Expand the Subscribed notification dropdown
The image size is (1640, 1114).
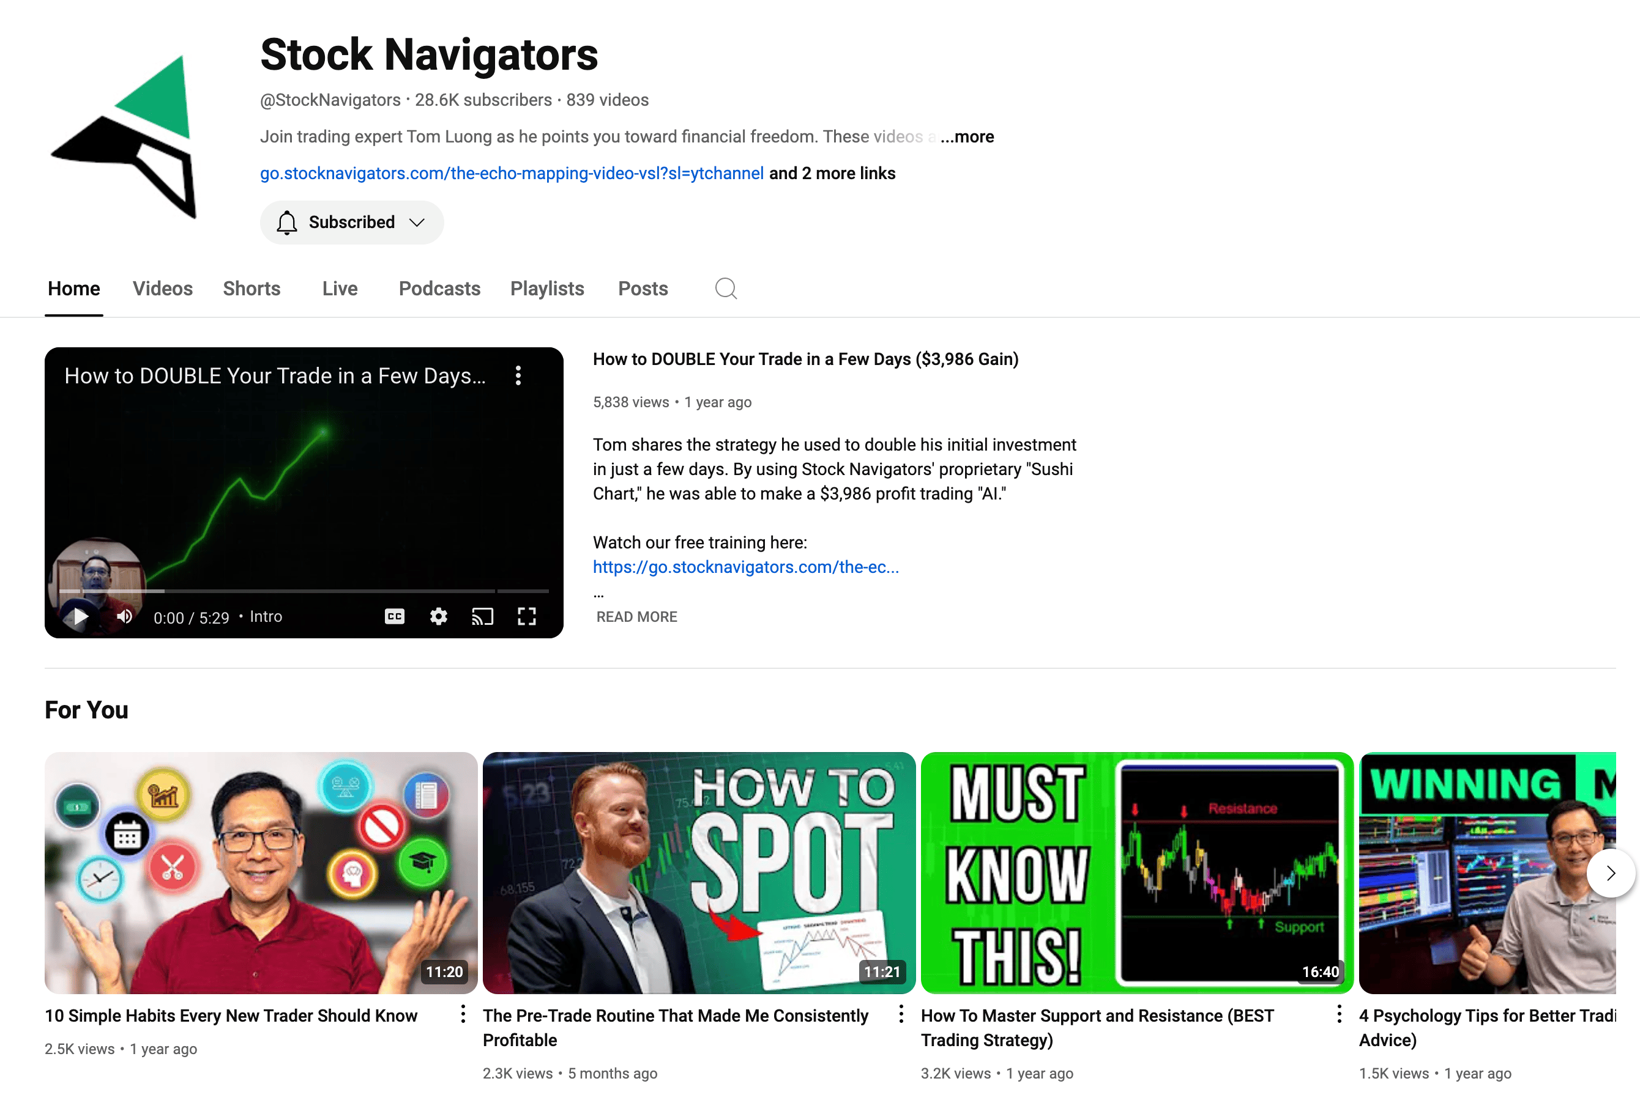351,223
